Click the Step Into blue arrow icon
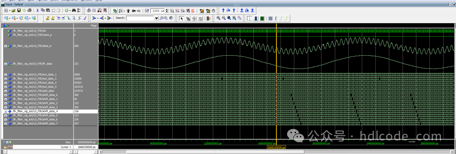456x154 pixels. [223, 11]
